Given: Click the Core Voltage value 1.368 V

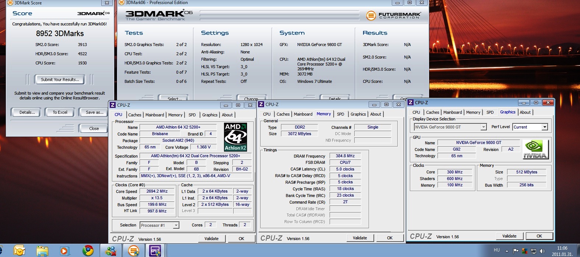Looking at the screenshot, I should (204, 147).
